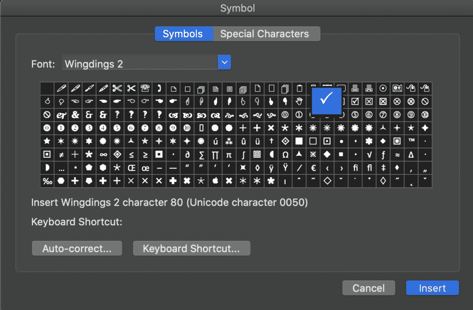Select the per mille symbol
The height and width of the screenshot is (310, 473).
48,181
